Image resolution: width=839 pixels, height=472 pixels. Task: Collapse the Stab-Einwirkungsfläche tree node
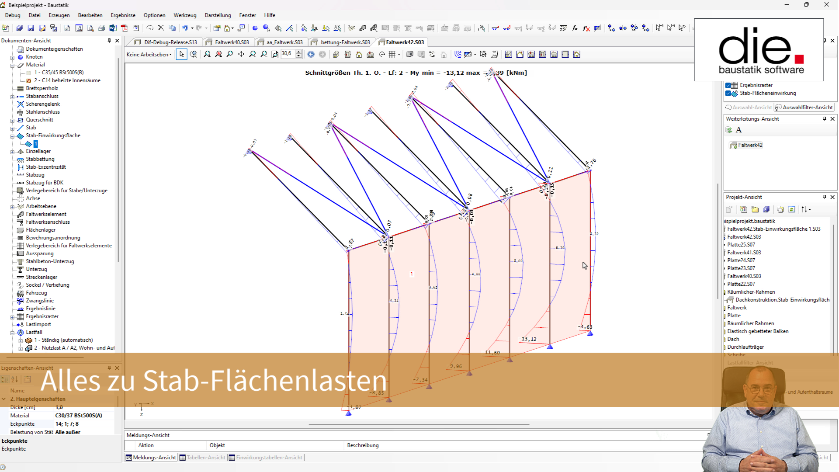click(12, 136)
